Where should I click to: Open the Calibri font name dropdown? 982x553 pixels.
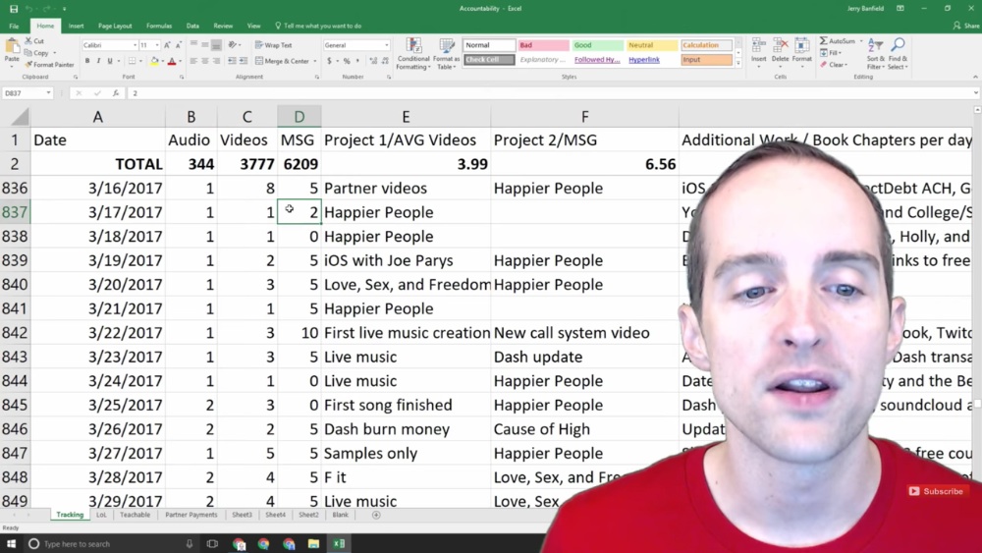135,45
